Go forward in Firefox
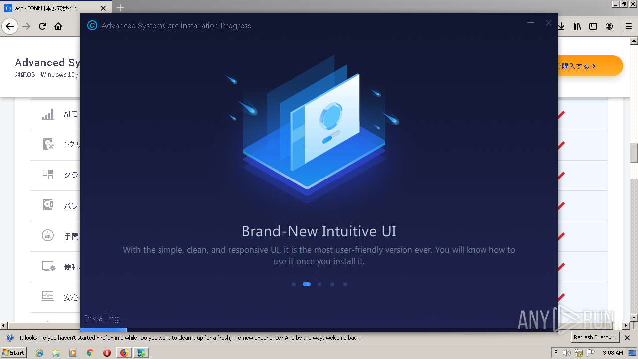This screenshot has width=638, height=359. pyautogui.click(x=26, y=26)
